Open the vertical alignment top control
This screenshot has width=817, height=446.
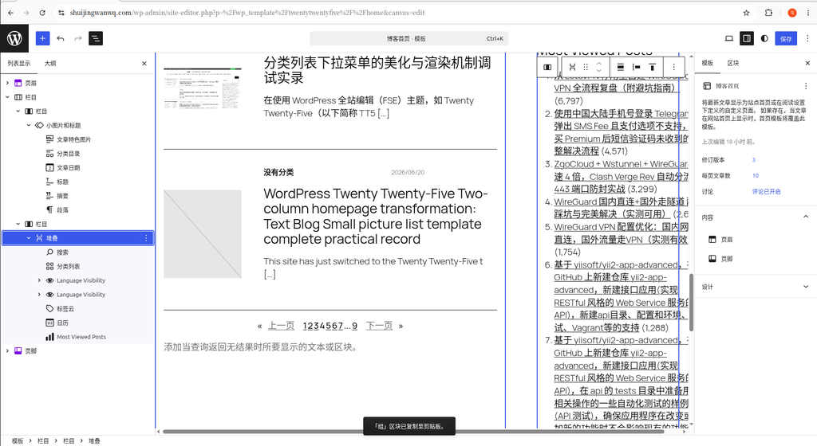pyautogui.click(x=652, y=67)
